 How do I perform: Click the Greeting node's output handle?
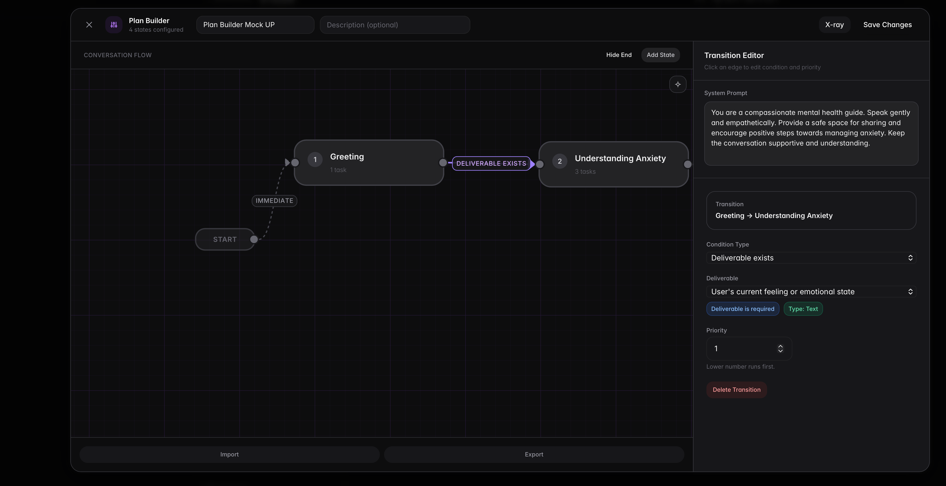pos(443,163)
